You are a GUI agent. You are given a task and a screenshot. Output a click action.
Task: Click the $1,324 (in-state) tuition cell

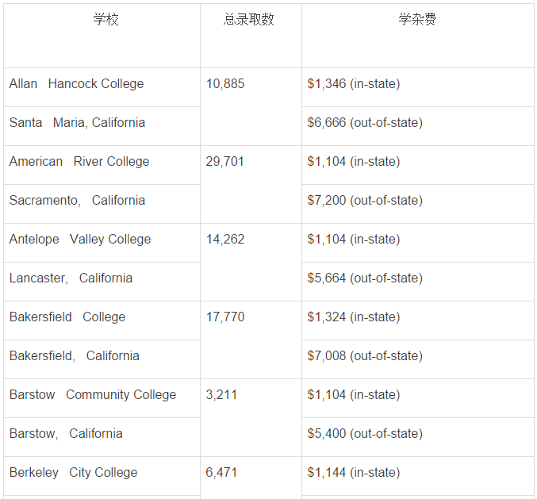click(418, 321)
